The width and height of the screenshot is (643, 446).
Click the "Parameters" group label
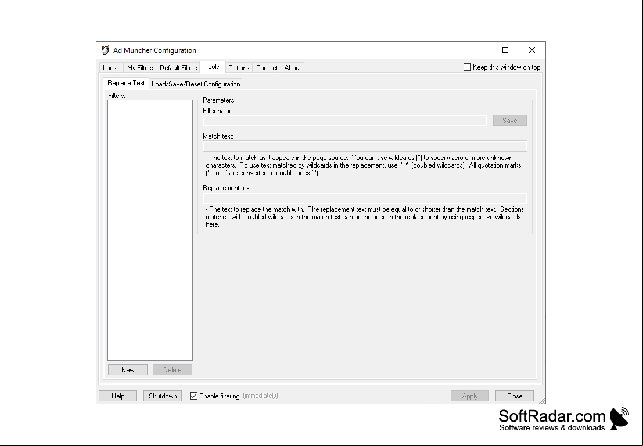pyautogui.click(x=218, y=100)
